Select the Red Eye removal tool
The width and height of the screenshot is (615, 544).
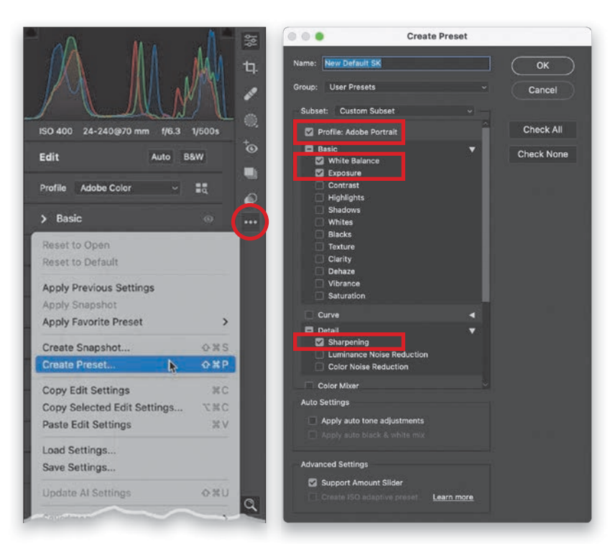point(250,147)
